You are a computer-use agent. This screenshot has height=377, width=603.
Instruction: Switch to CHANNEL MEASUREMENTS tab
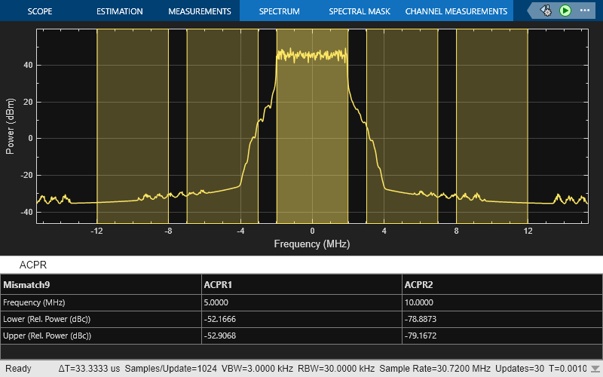(456, 11)
